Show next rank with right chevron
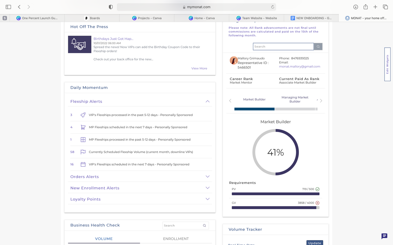This screenshot has width=393, height=245. (321, 101)
